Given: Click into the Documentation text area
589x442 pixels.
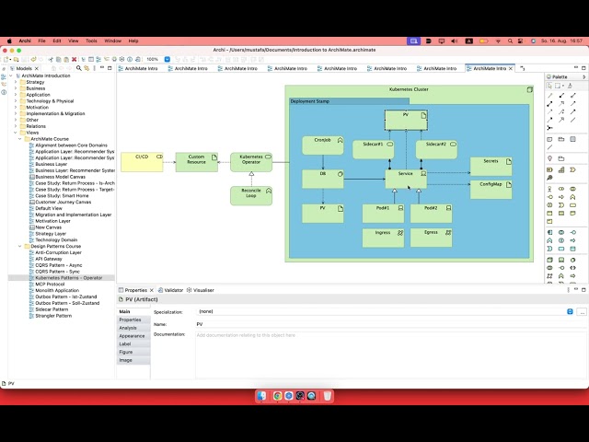Looking at the screenshot, I should coord(390,355).
